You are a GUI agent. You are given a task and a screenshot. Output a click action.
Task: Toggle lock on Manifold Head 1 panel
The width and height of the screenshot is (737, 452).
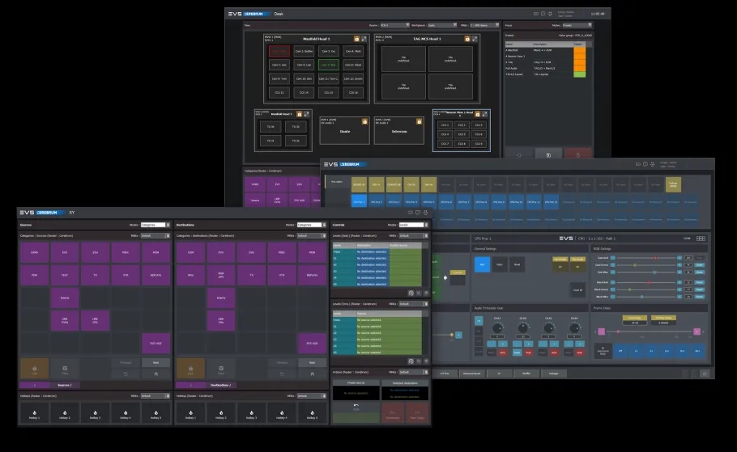pos(356,39)
